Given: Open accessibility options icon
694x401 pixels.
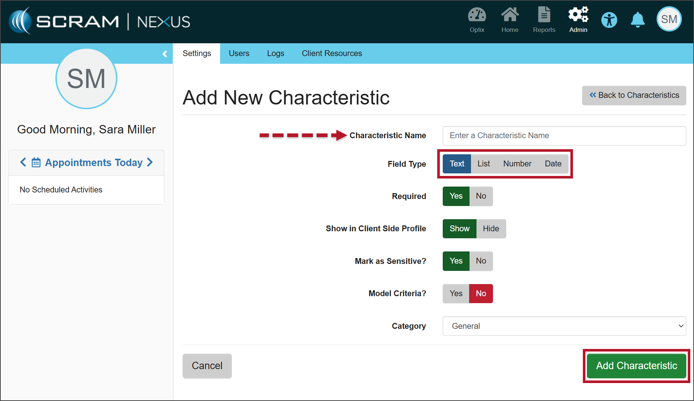Looking at the screenshot, I should pos(609,20).
